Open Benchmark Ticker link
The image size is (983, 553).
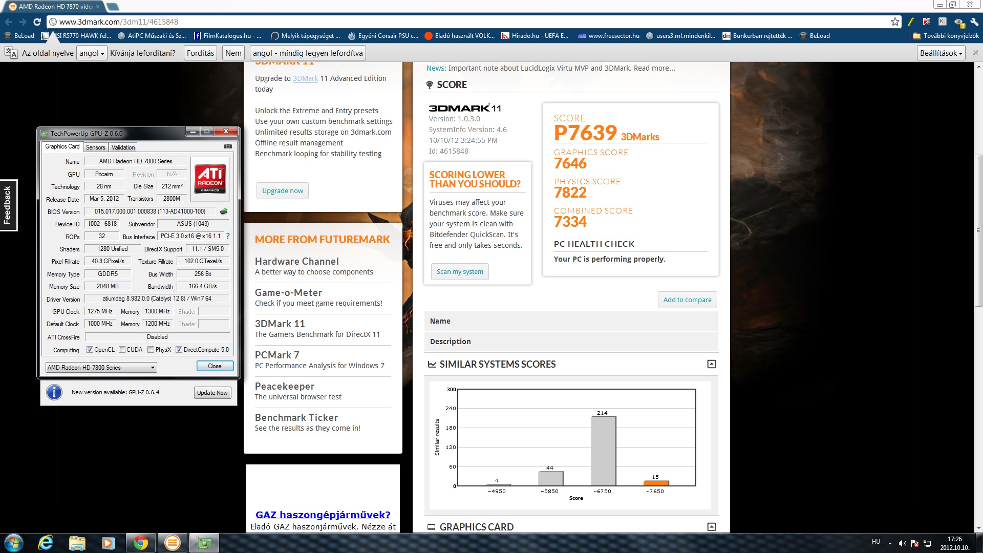pyautogui.click(x=296, y=417)
